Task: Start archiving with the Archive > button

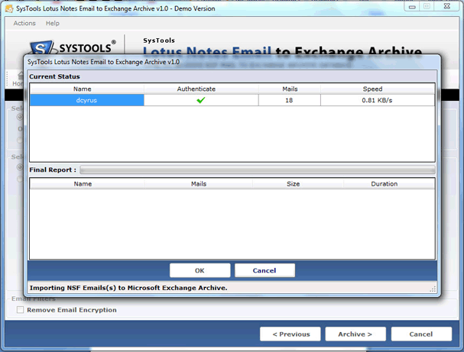Action: (x=355, y=334)
